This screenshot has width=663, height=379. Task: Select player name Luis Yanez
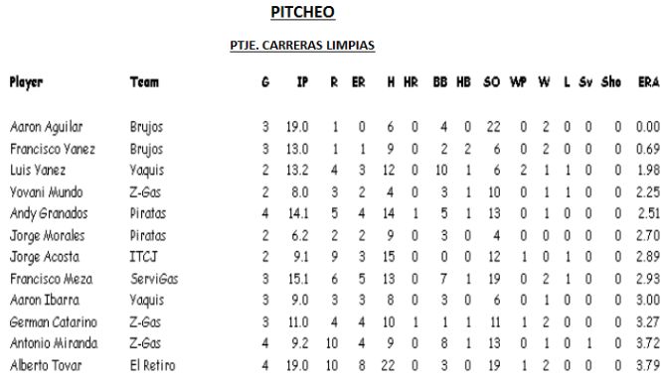coord(38,170)
